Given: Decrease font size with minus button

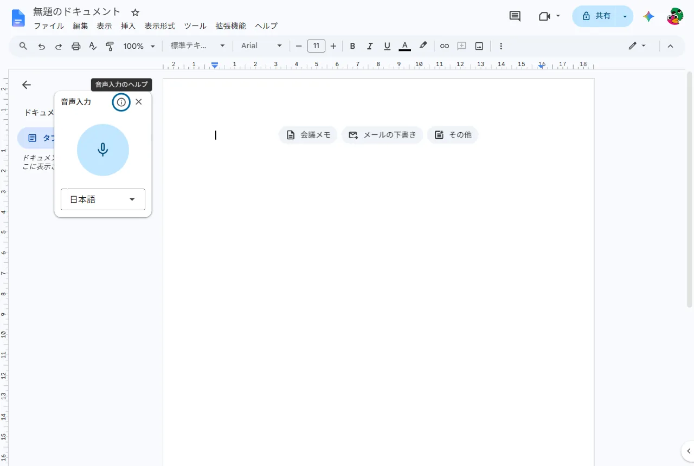Looking at the screenshot, I should 299,46.
